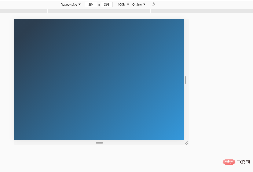The height and width of the screenshot is (172, 253).
Task: Open the Online network throttling dropdown
Action: tap(139, 5)
